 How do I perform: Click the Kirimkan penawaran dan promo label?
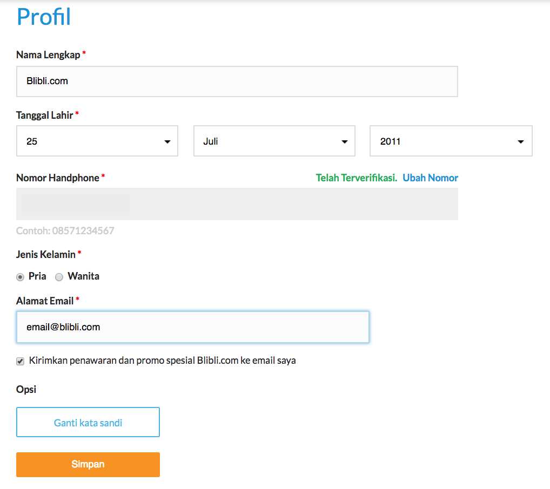[x=163, y=361]
